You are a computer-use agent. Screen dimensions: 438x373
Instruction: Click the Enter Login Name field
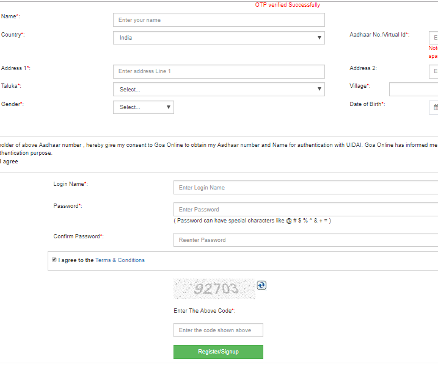coord(305,188)
